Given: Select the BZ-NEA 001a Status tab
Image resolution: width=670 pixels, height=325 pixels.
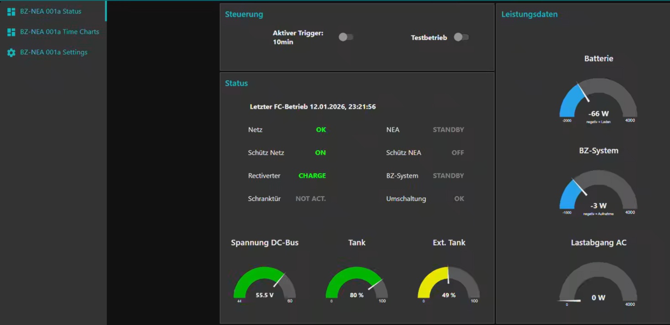Looking at the screenshot, I should (x=51, y=12).
